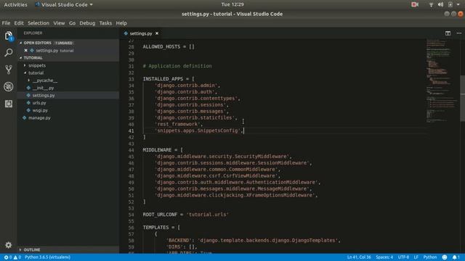
Task: Click the 1 UNSAVED badge in Open Editors
Action: [x=64, y=43]
